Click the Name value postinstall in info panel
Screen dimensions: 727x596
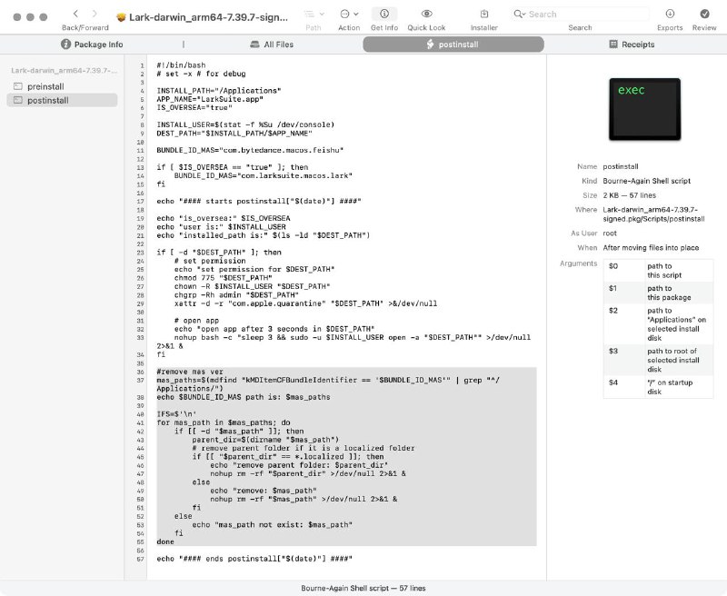pos(621,166)
